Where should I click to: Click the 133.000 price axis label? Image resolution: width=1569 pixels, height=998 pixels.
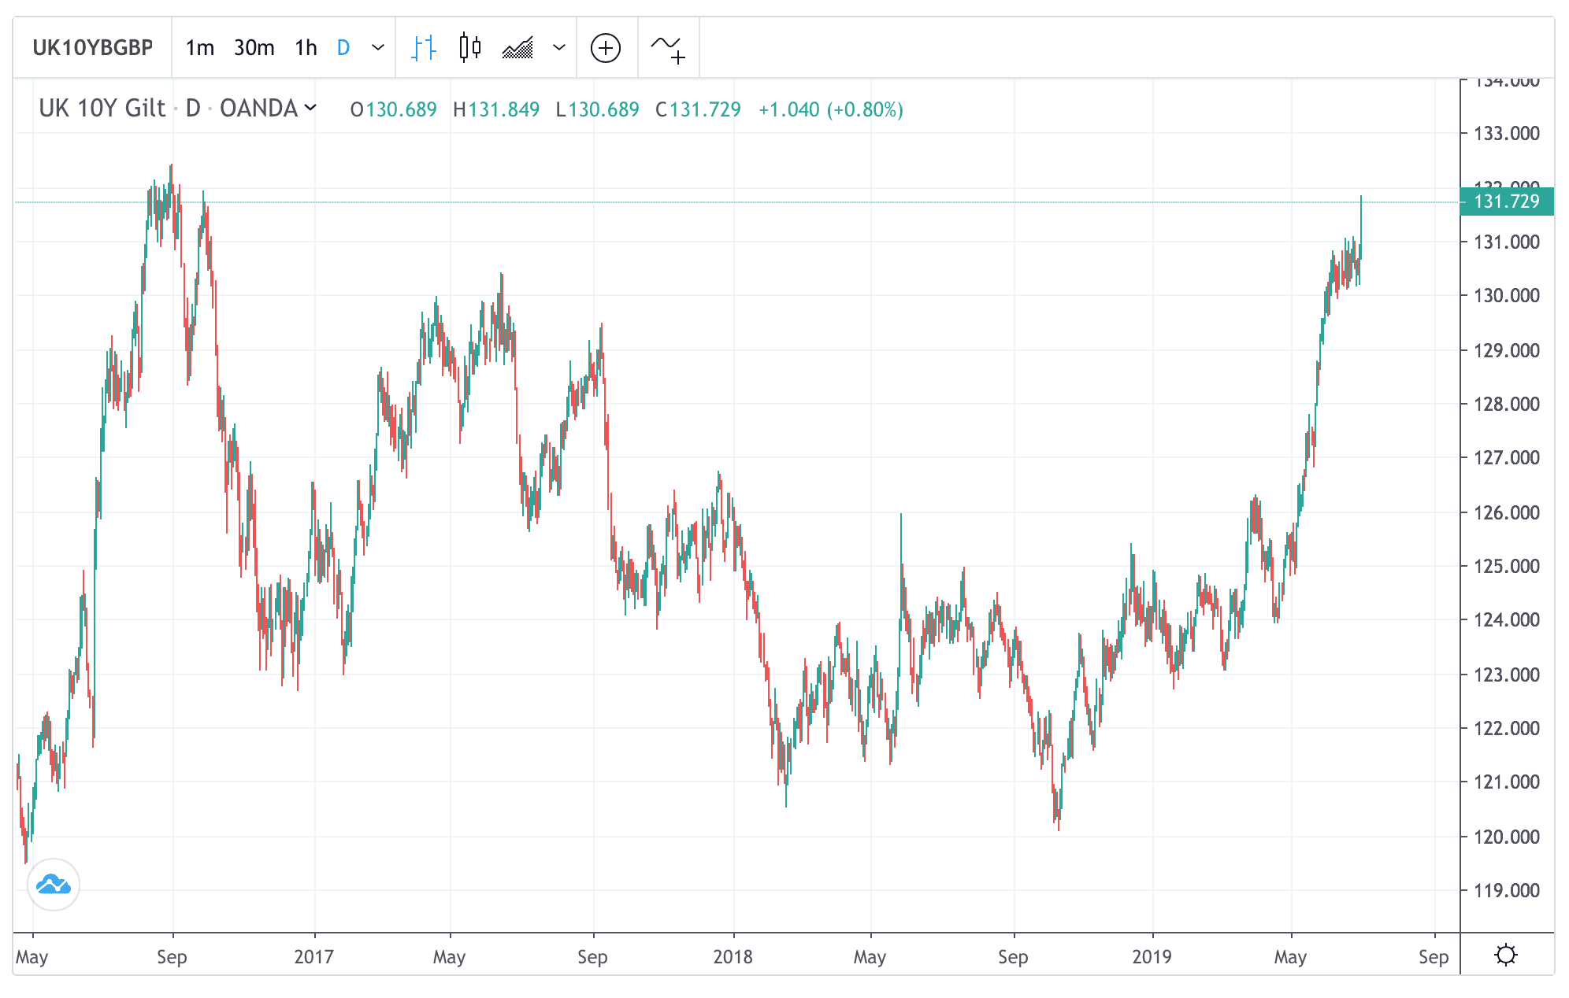[1507, 133]
